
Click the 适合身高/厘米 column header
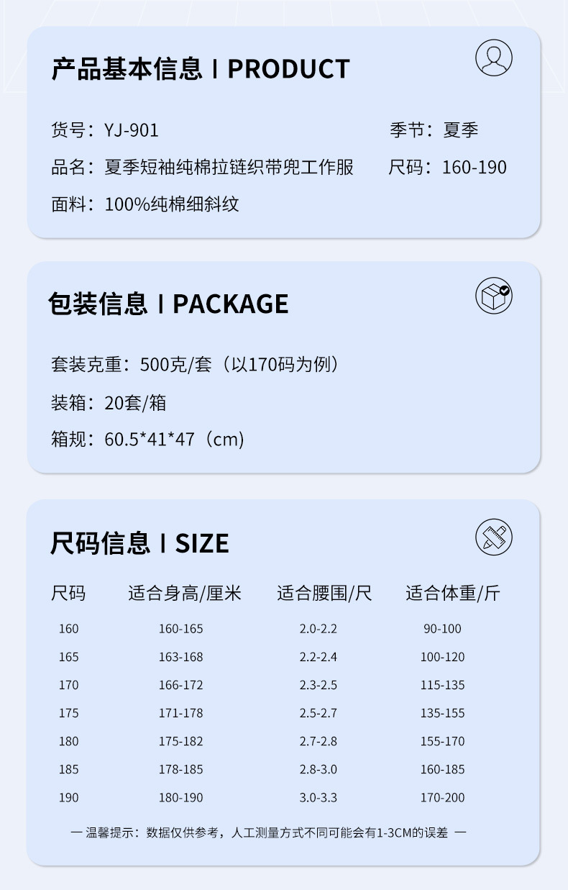tap(185, 594)
